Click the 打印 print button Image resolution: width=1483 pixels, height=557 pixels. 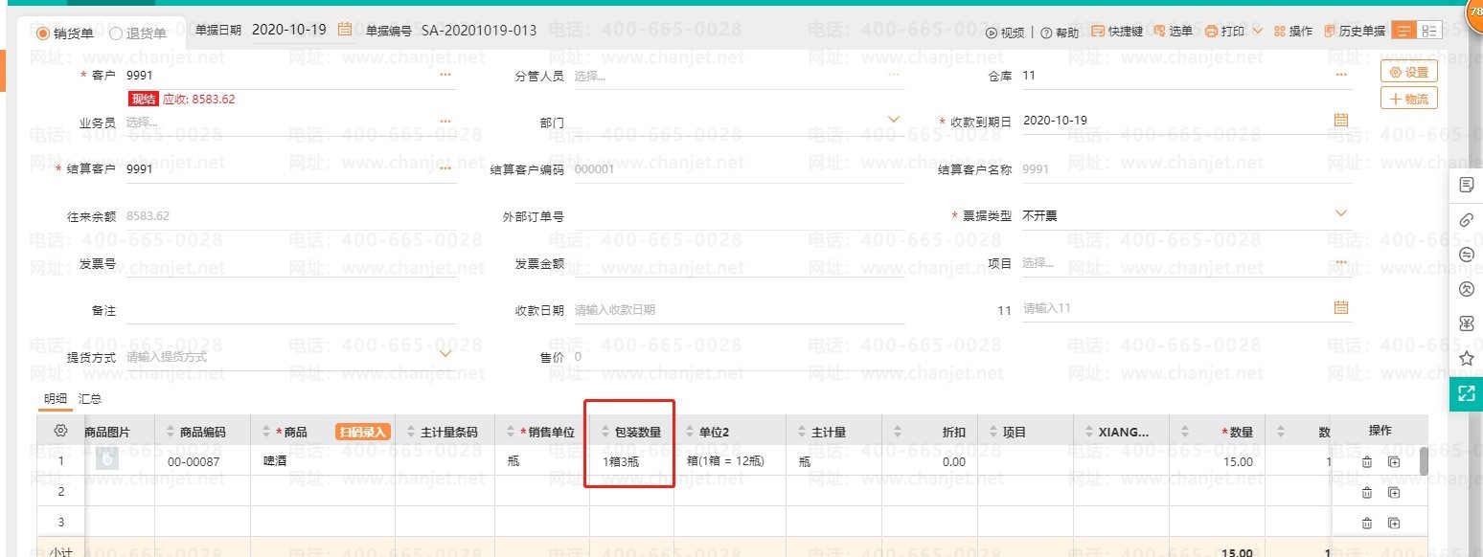pos(1224,32)
